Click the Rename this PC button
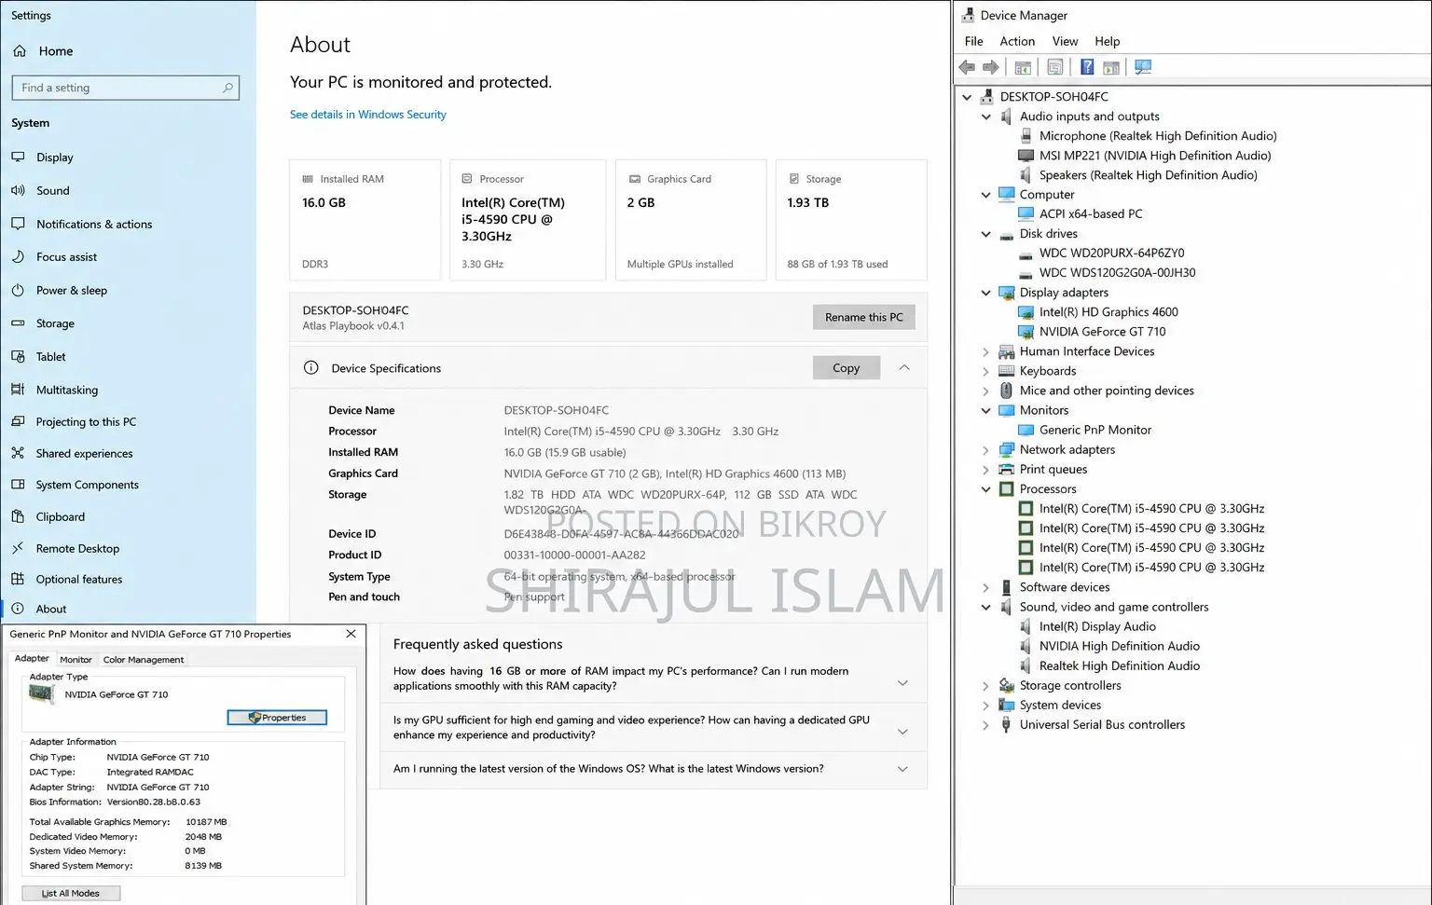 click(864, 317)
